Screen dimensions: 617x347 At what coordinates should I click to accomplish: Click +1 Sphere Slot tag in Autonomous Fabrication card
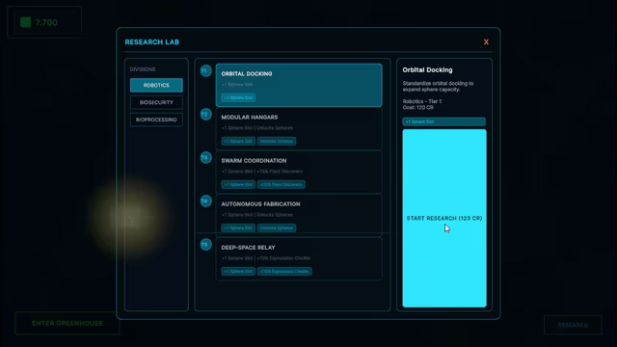coord(238,227)
